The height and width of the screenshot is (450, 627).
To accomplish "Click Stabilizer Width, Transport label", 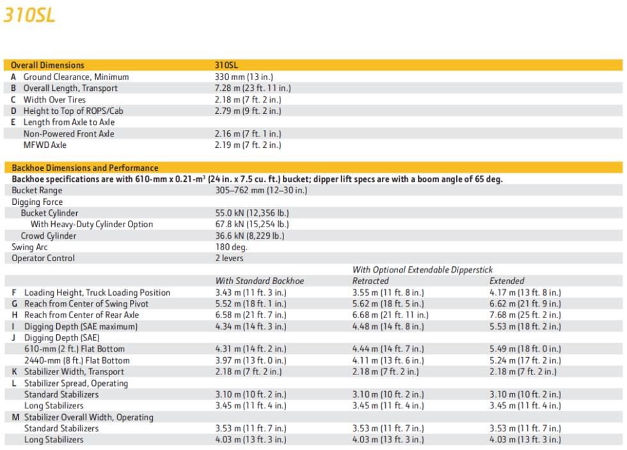I will coord(74,372).
